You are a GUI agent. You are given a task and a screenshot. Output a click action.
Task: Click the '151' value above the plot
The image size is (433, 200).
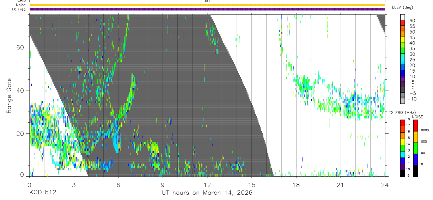click(x=207, y=1)
